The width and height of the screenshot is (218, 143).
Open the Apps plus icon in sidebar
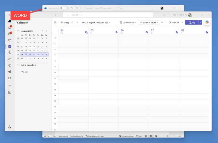coord(9,92)
